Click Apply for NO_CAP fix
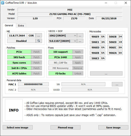This screenshot has height=136, width=131. coord(78,63)
